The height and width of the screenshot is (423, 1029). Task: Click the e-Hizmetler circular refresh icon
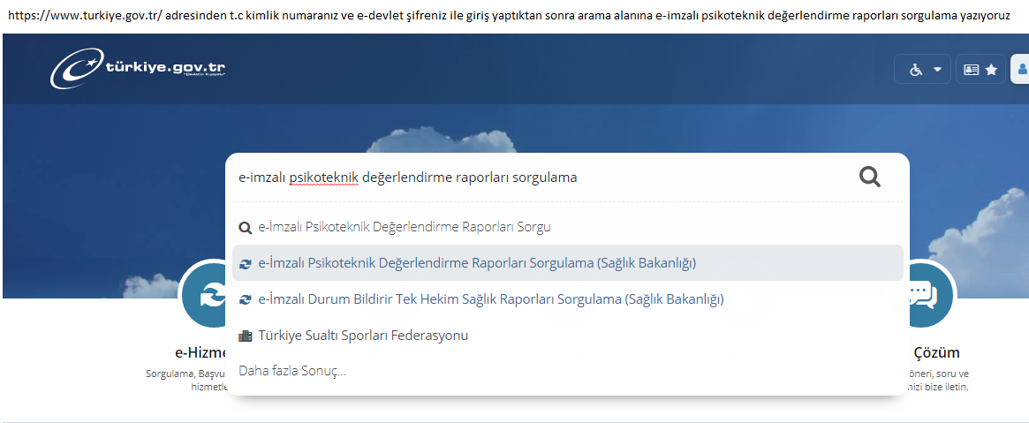[204, 295]
